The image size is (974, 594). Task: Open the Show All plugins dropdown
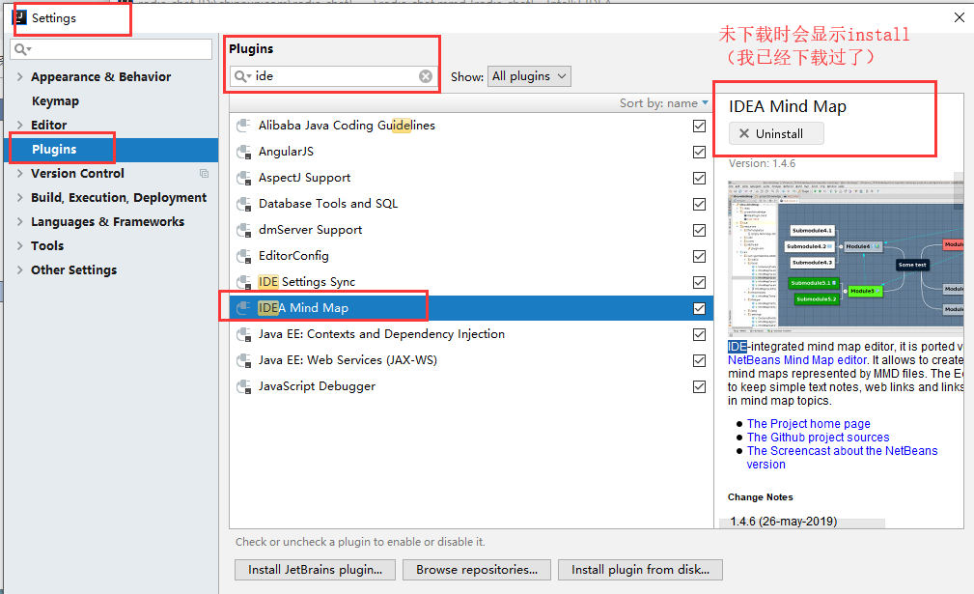point(529,76)
